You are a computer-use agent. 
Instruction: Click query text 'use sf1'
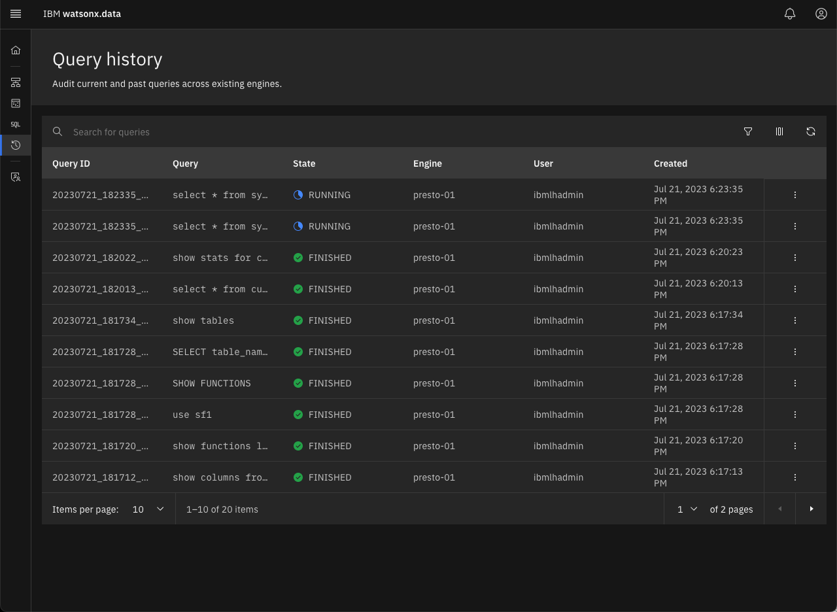pyautogui.click(x=192, y=415)
